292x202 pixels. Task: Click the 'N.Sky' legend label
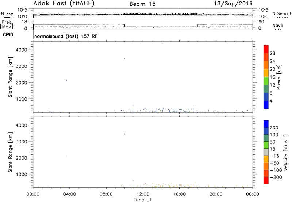pos(7,13)
